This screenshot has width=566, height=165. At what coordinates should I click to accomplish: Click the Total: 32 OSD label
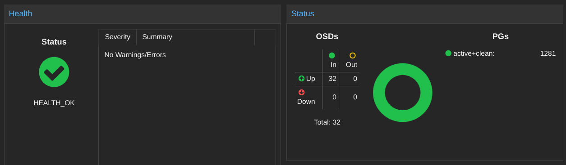(x=327, y=122)
